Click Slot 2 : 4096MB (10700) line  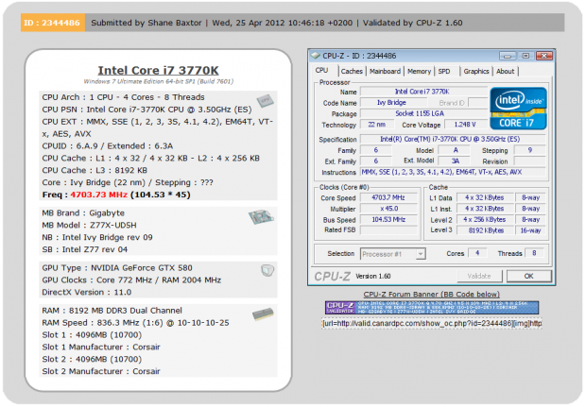coord(92,359)
